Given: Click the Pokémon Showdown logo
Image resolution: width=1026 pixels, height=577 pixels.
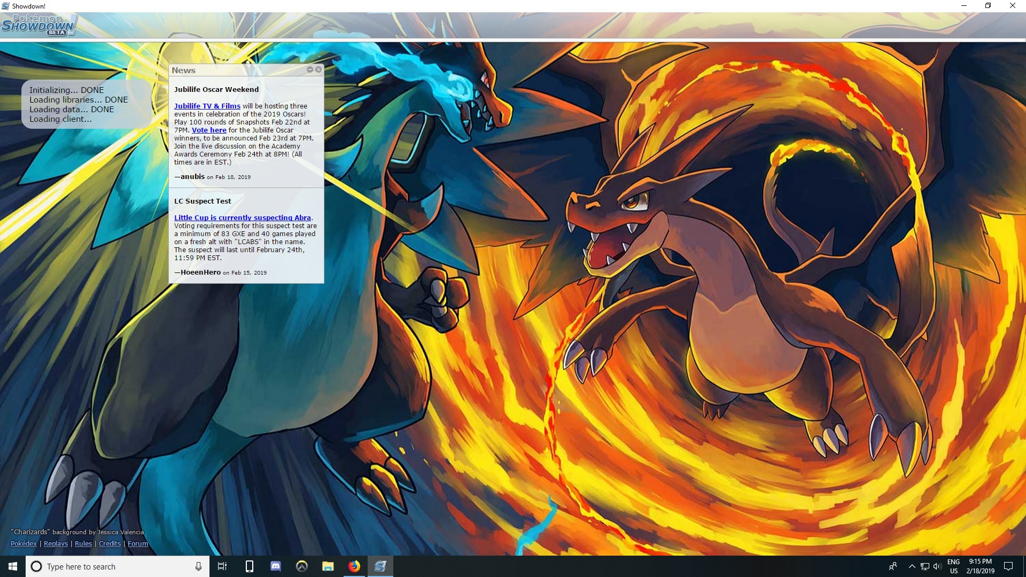Looking at the screenshot, I should (x=39, y=26).
